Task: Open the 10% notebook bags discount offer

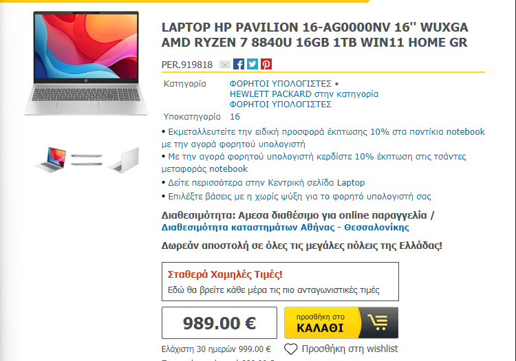Action: [314, 162]
